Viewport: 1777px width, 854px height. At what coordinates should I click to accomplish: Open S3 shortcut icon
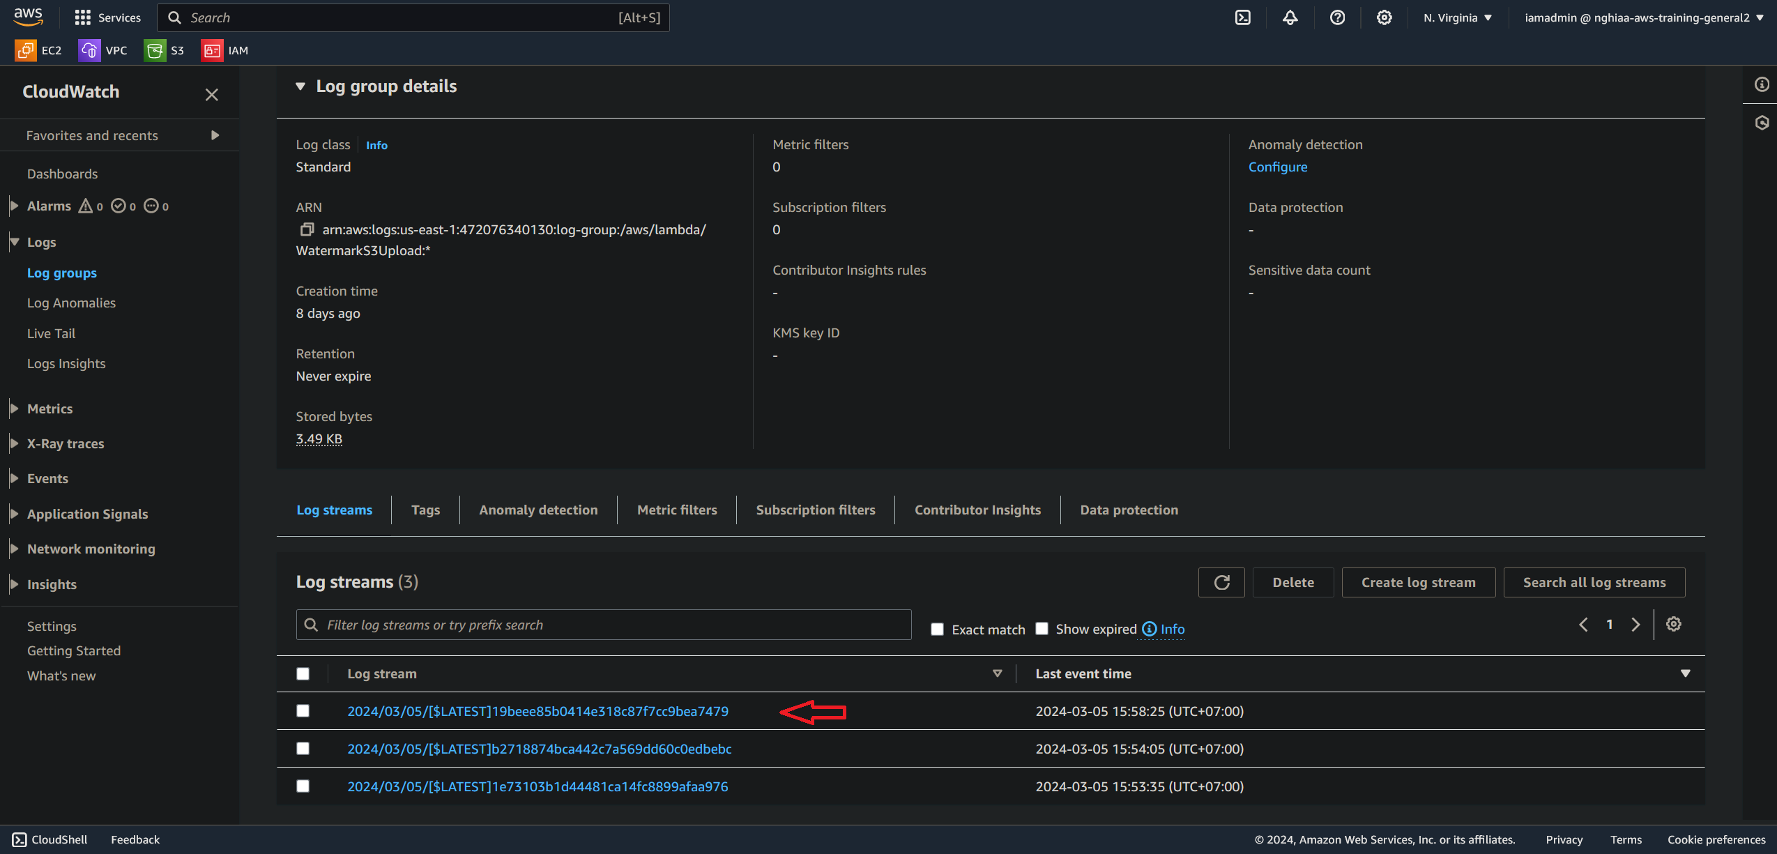click(155, 50)
